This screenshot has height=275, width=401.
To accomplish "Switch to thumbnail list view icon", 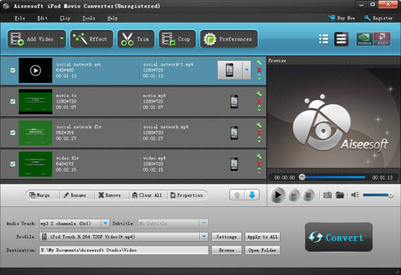I will [x=341, y=39].
